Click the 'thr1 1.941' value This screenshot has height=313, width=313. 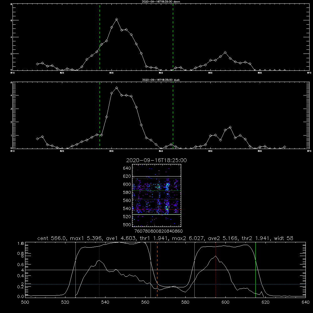coord(154,238)
